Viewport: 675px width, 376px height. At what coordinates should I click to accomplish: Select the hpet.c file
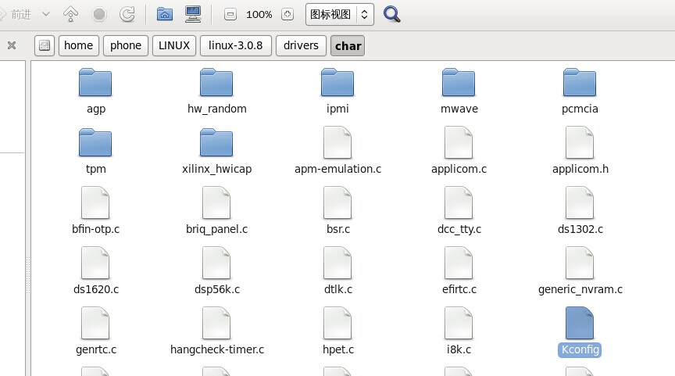coord(337,331)
